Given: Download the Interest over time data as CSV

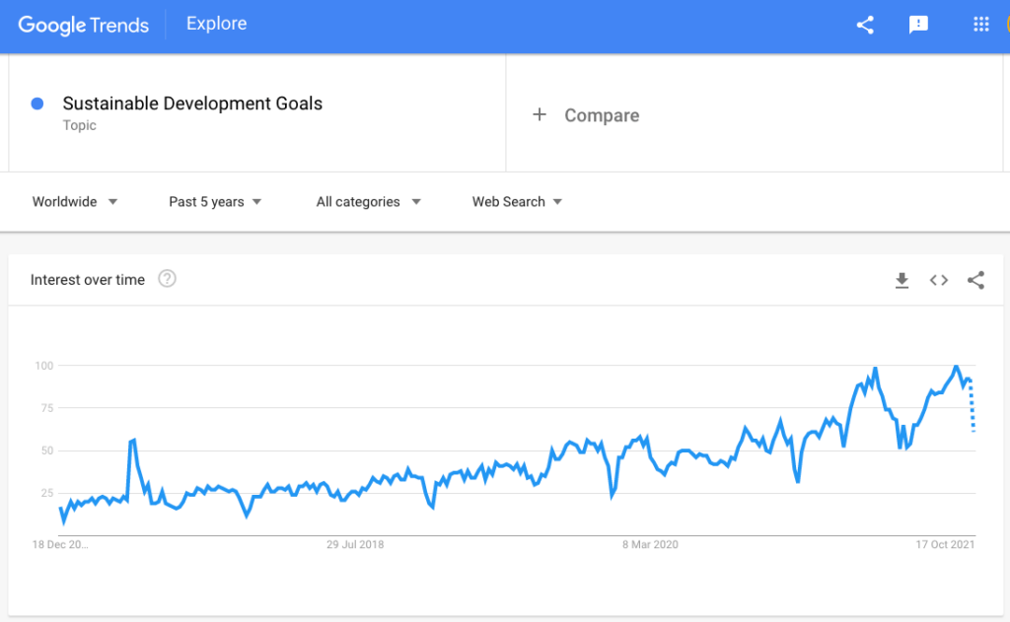Looking at the screenshot, I should click(x=901, y=280).
